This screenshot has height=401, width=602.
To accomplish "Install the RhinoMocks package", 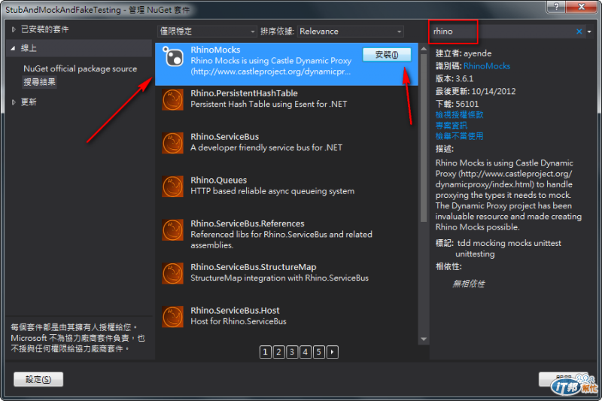I will pos(387,54).
